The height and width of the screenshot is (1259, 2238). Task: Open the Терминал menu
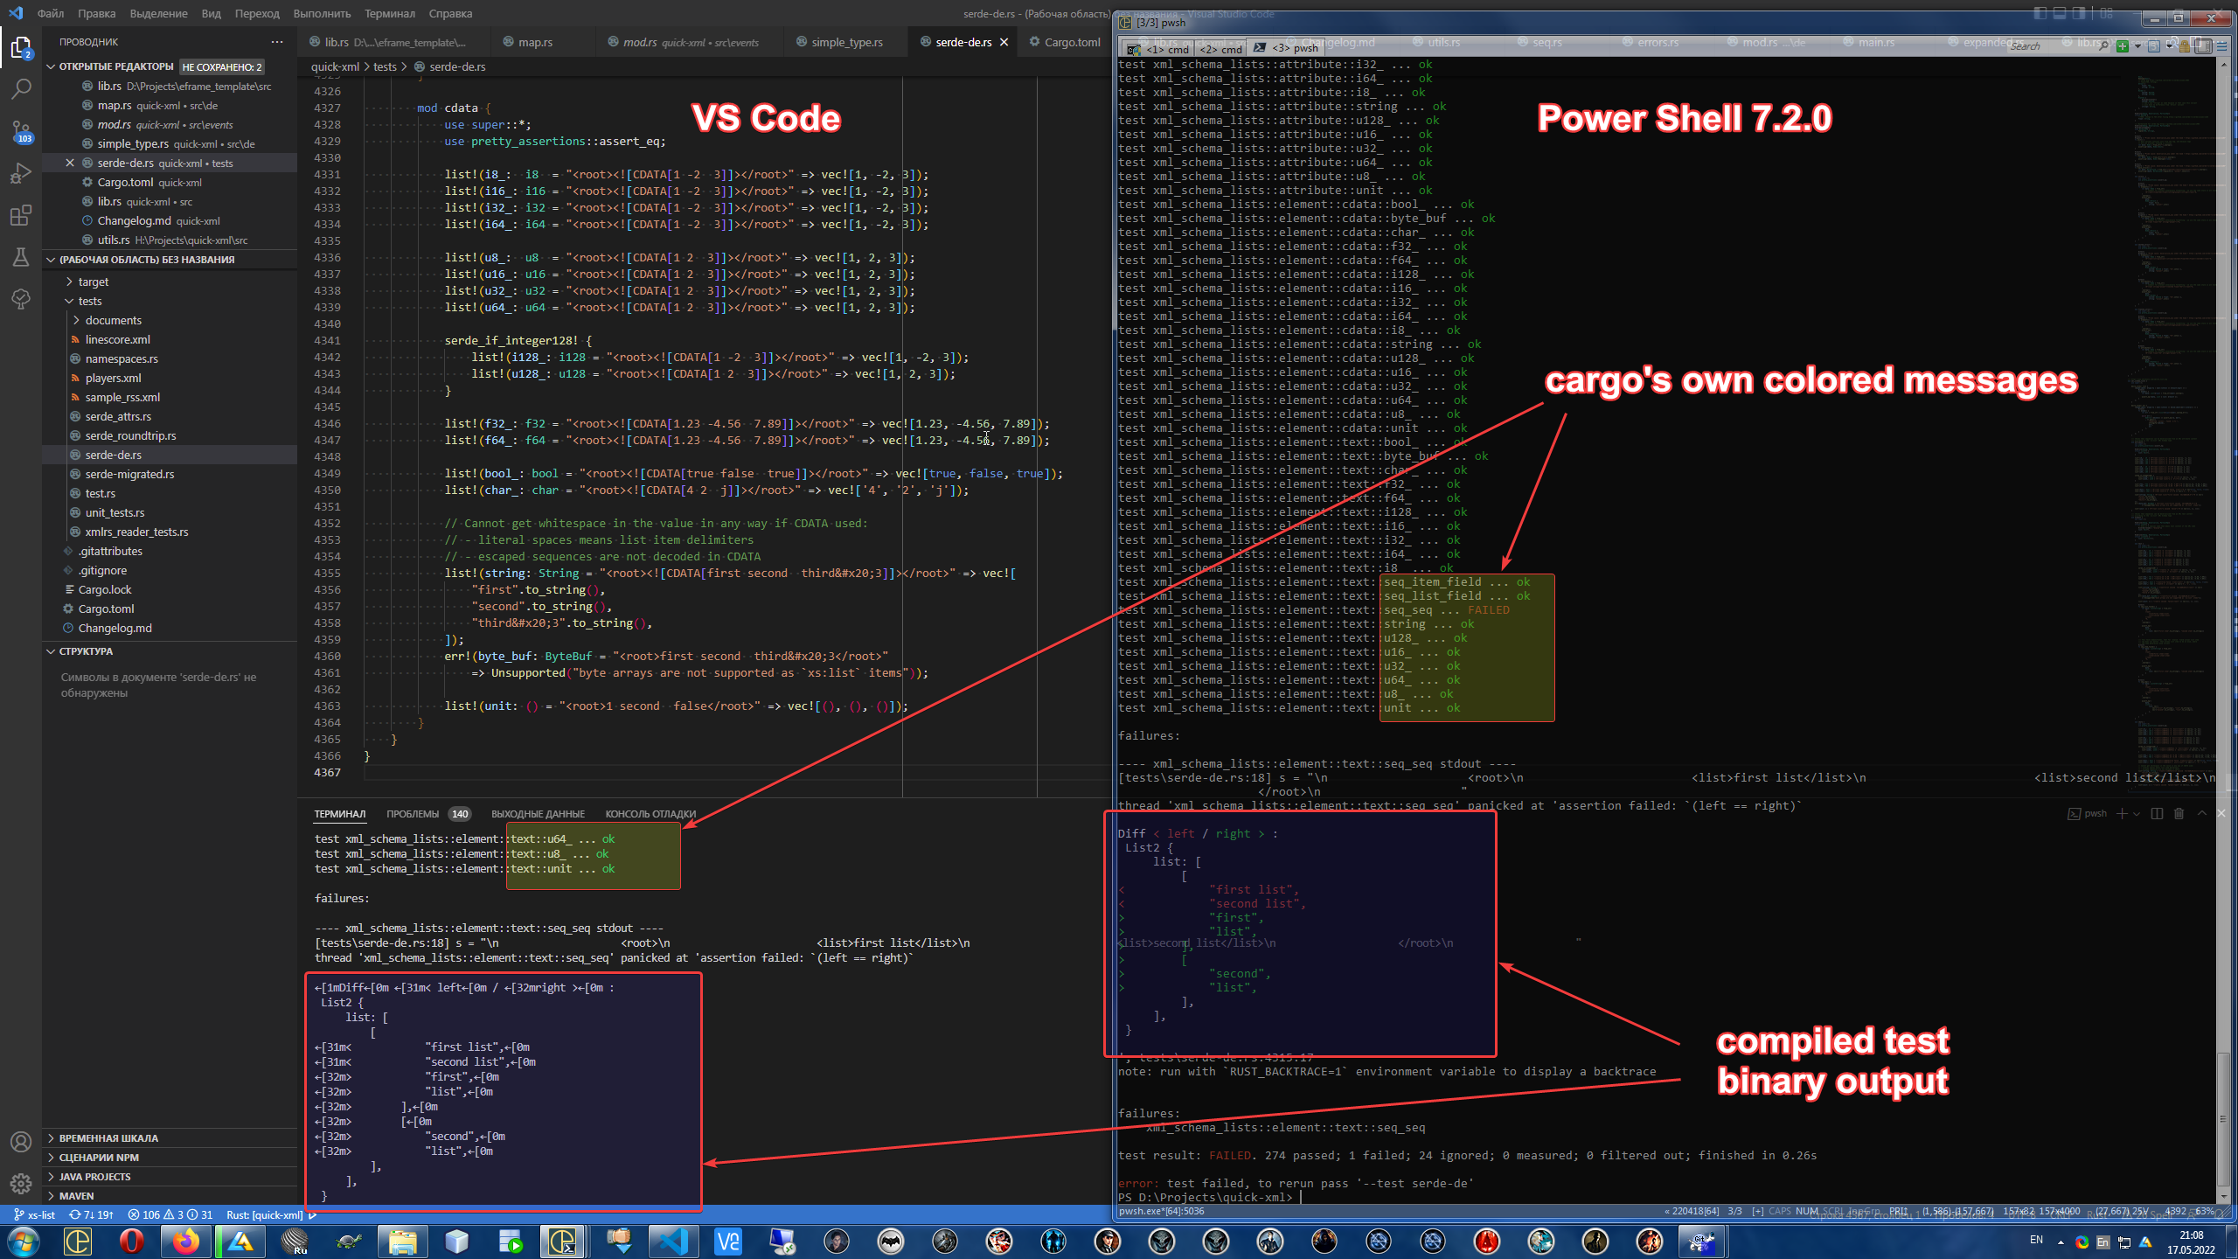point(390,13)
